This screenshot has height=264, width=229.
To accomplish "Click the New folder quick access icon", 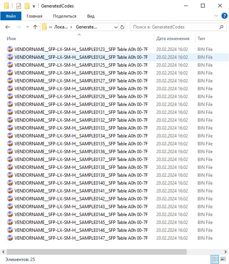I will pos(27,6).
